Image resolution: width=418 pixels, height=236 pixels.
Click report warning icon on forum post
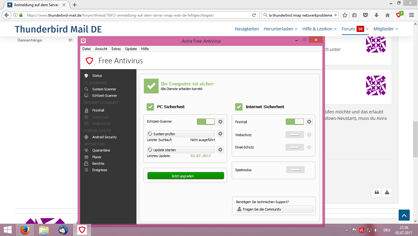point(387,192)
